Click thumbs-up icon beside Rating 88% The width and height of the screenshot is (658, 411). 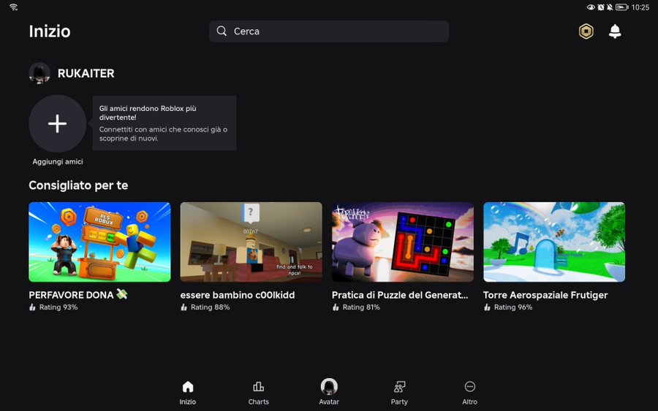click(184, 307)
